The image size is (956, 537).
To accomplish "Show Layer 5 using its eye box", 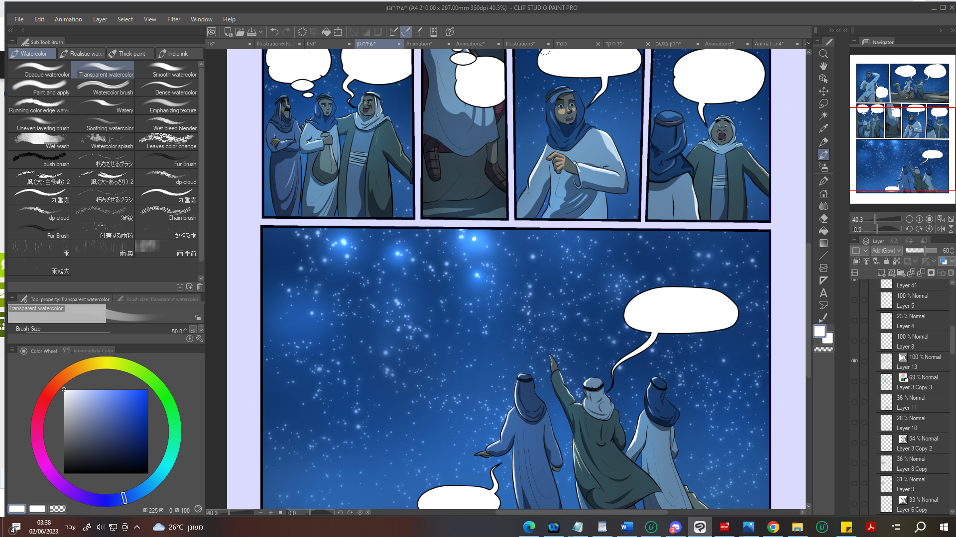I will [854, 300].
